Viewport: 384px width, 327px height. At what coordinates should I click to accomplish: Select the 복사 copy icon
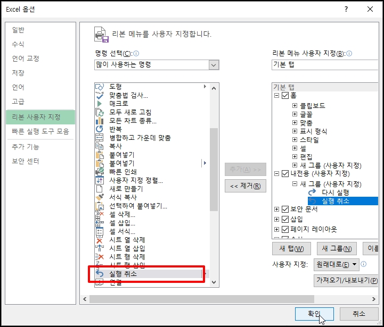pos(100,146)
